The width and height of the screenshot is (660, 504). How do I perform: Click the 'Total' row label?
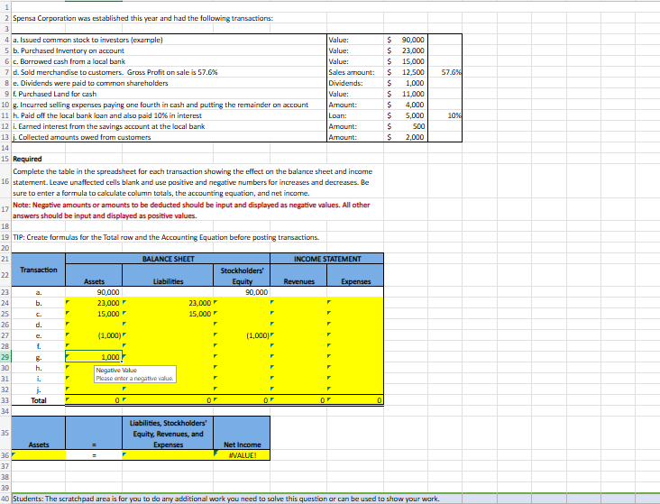click(x=38, y=400)
